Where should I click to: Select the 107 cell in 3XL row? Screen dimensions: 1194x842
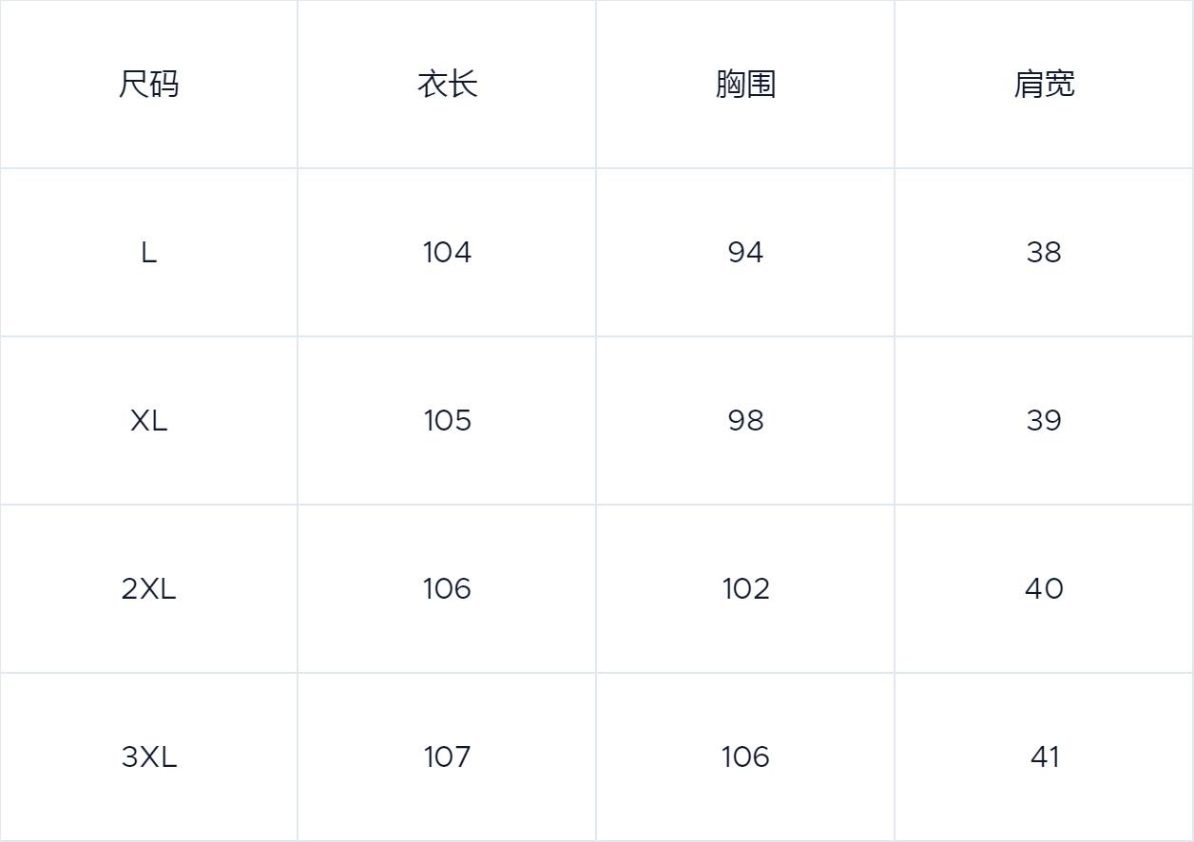[447, 756]
